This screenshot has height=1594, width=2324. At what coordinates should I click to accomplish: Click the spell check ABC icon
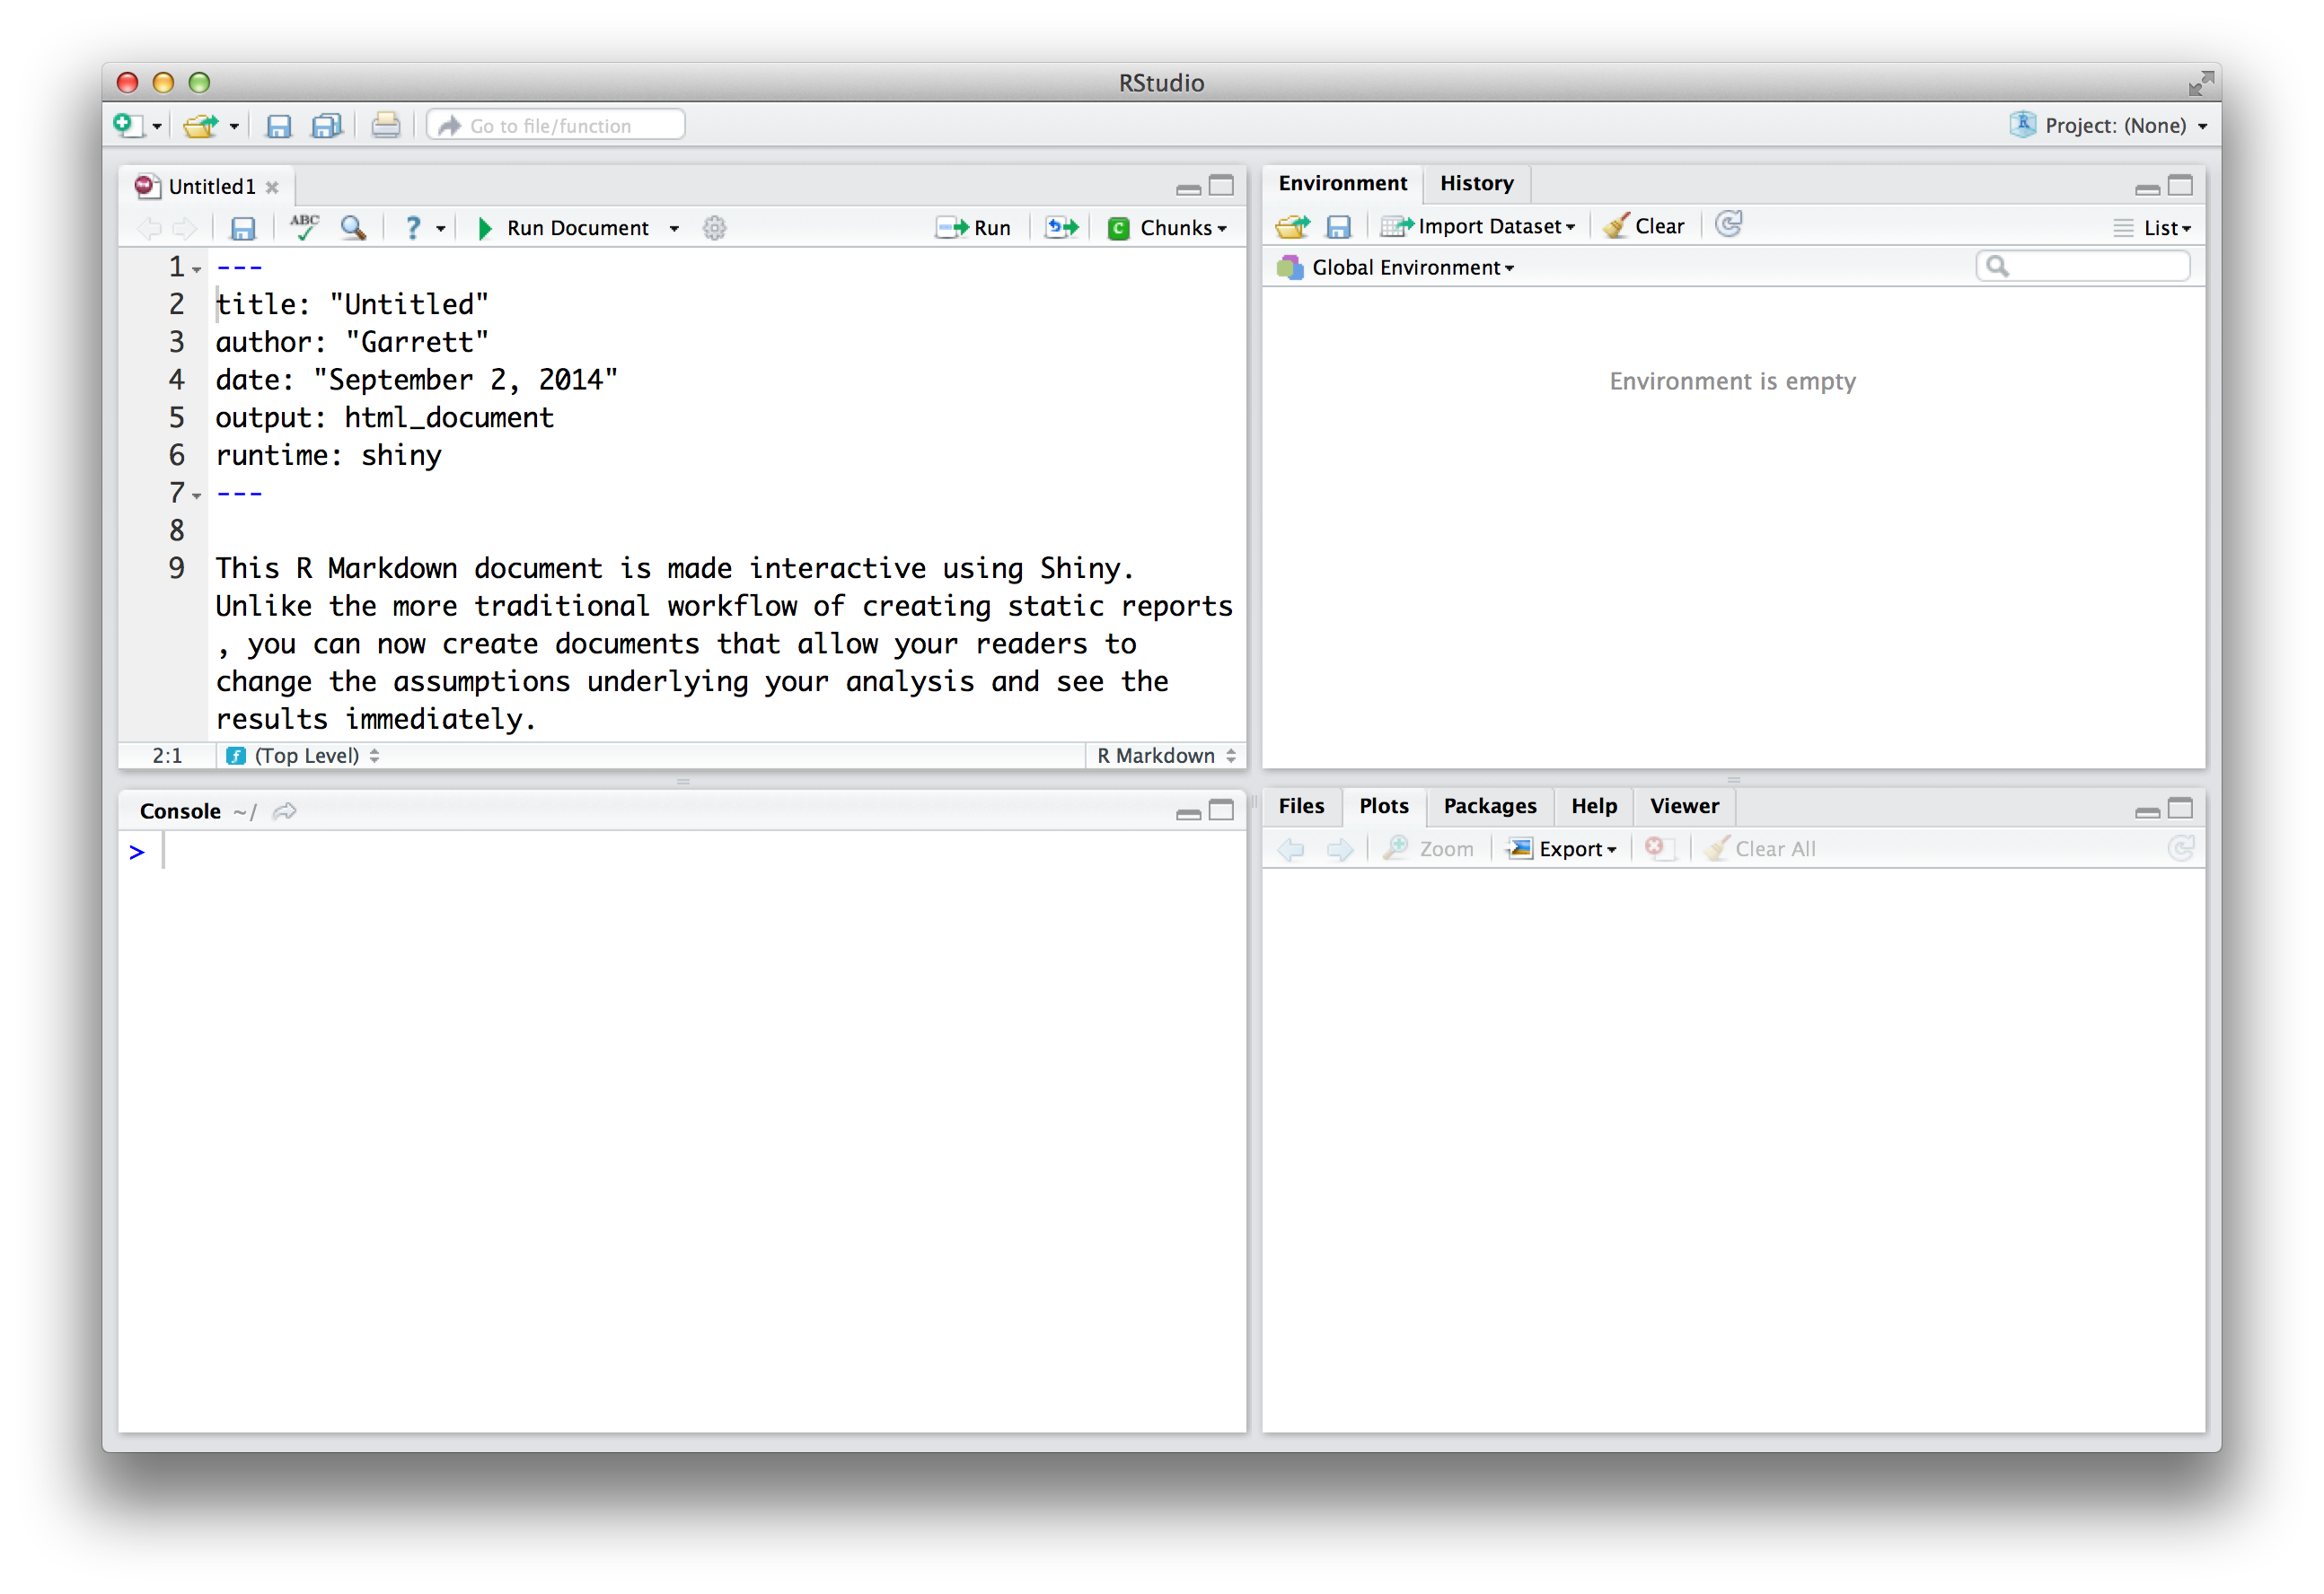click(x=304, y=228)
